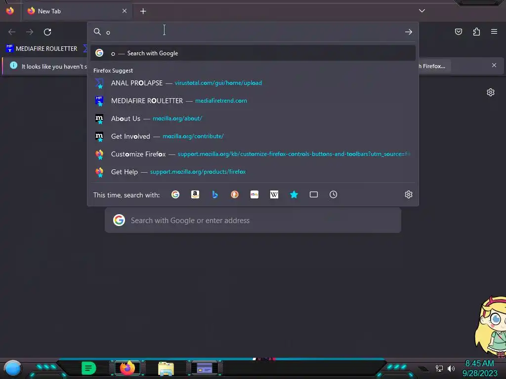Click the Go arrow in address bar

409,32
